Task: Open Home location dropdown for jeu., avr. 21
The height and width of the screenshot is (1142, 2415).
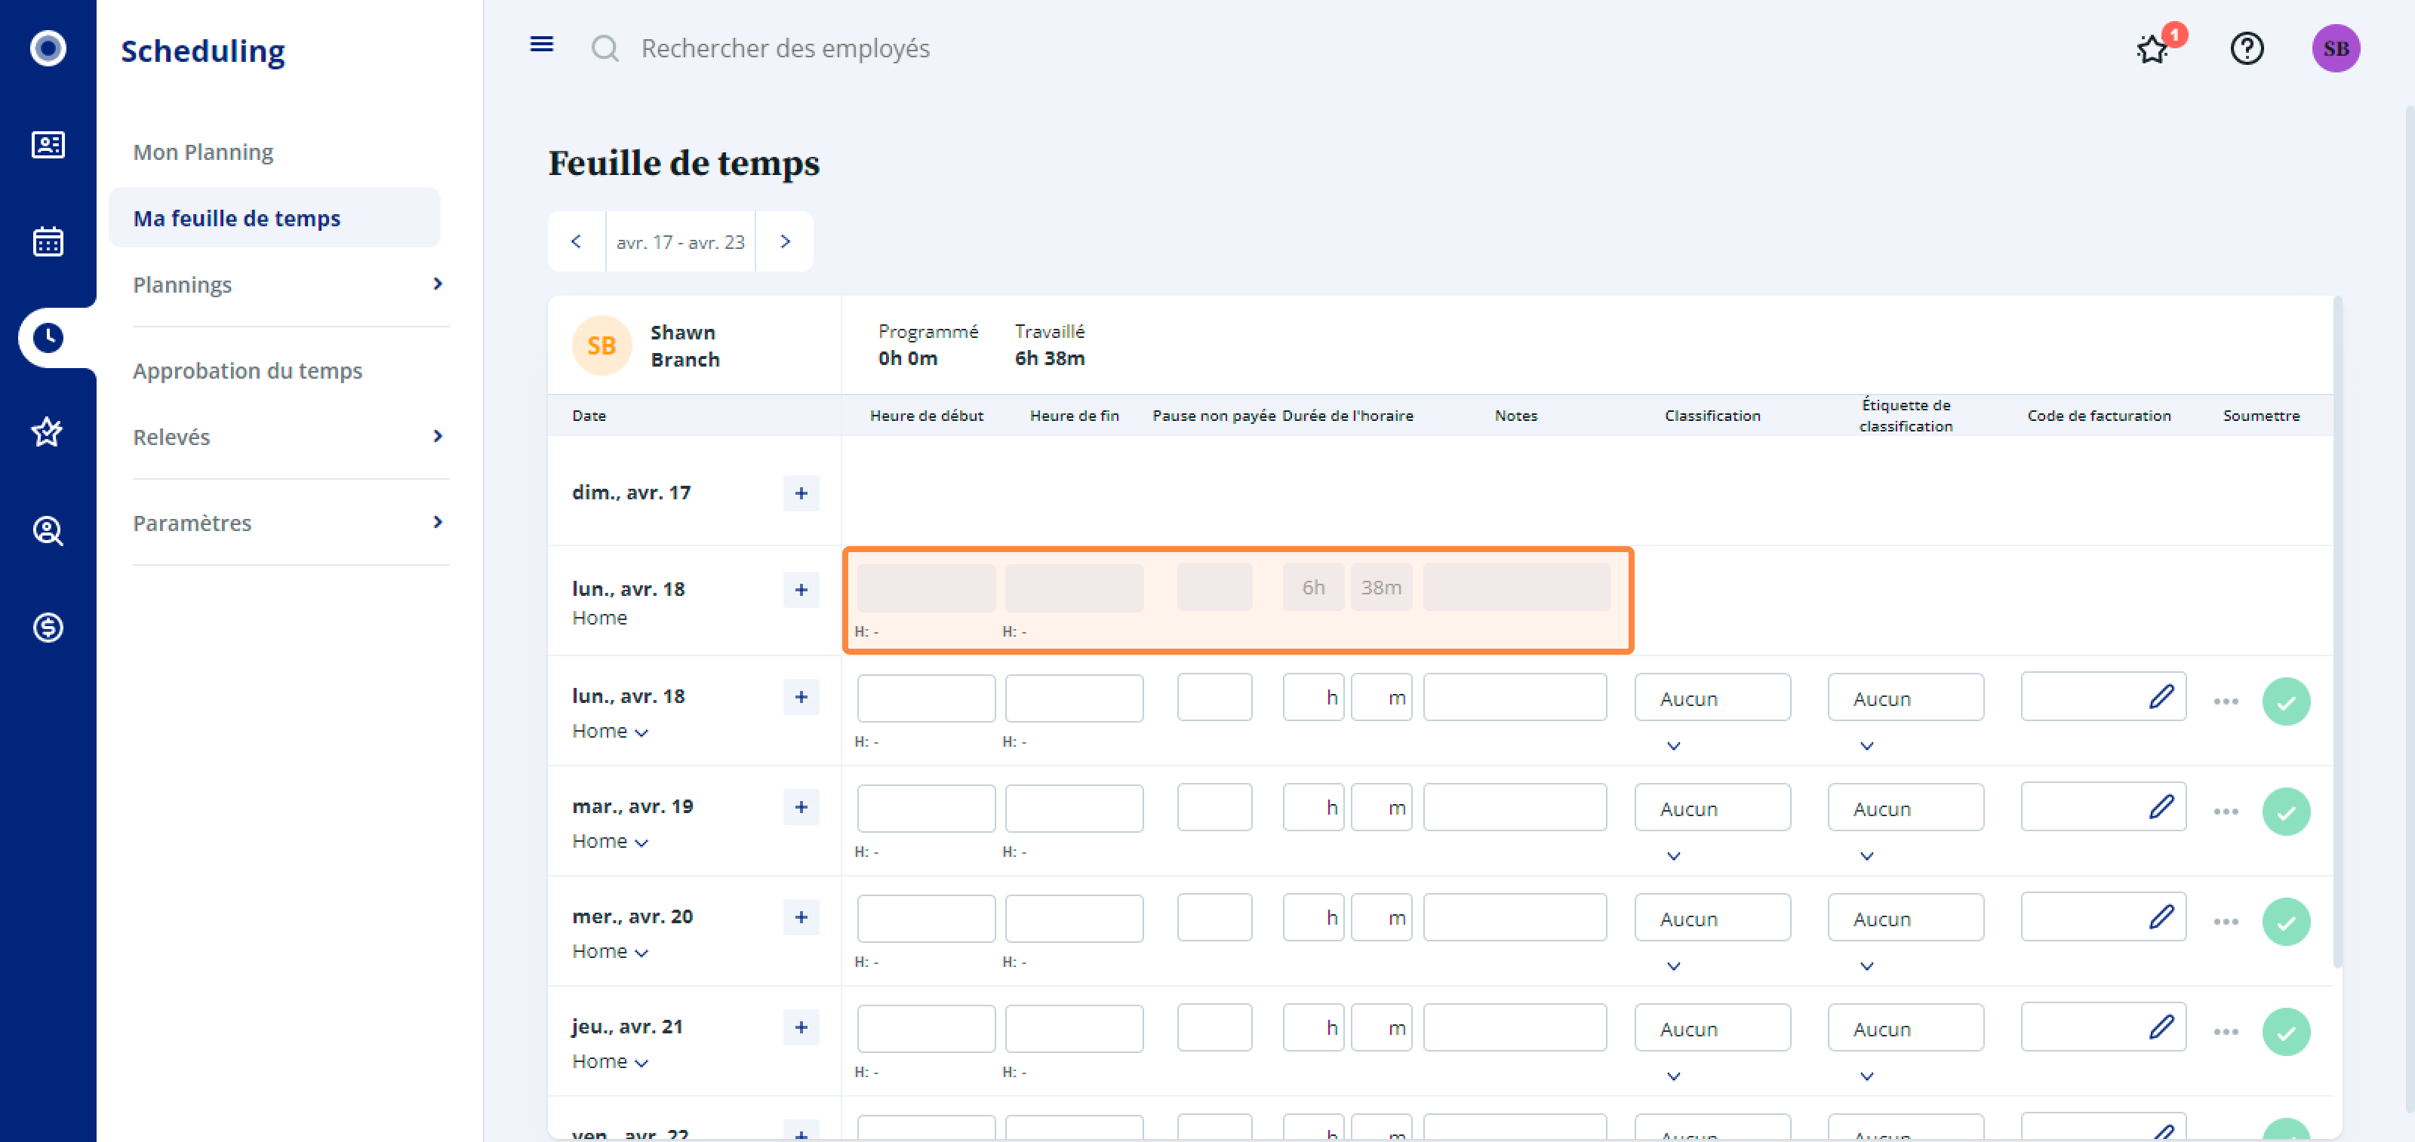Action: 611,1061
